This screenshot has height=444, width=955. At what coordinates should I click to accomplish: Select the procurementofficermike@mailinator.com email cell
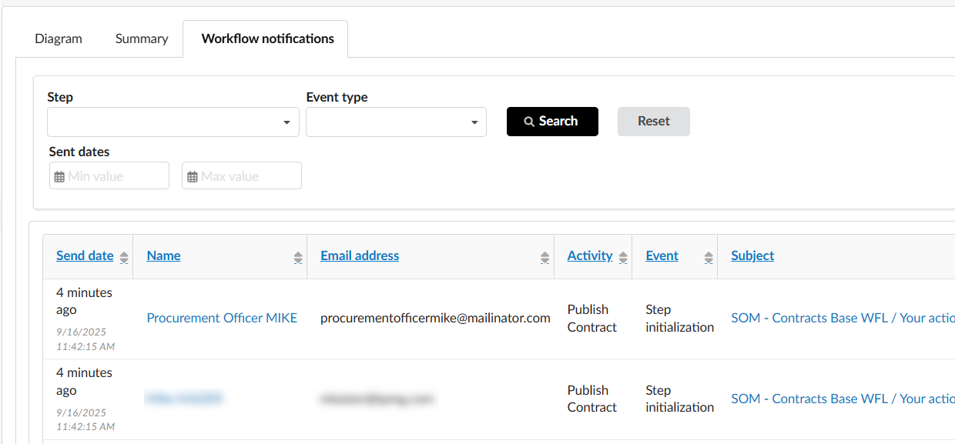435,318
